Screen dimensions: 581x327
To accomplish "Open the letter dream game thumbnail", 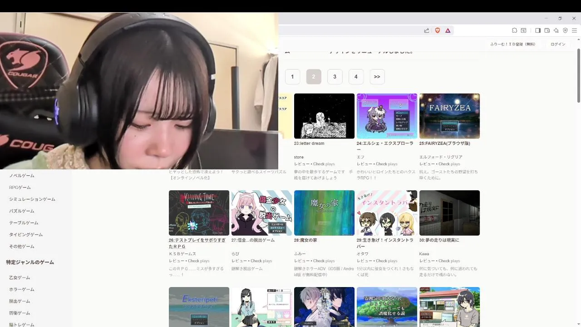I will pos(324,116).
